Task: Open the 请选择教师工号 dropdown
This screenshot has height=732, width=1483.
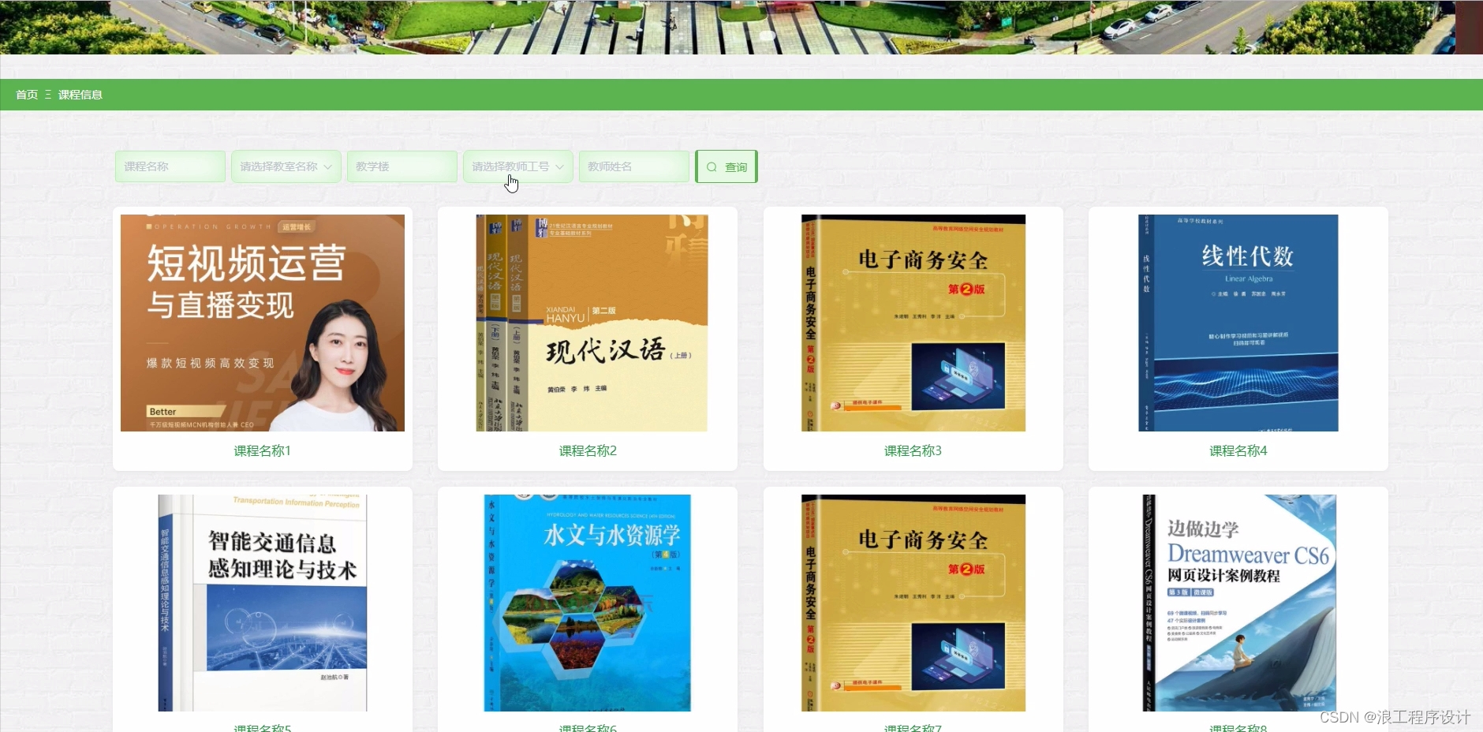Action: pos(518,166)
